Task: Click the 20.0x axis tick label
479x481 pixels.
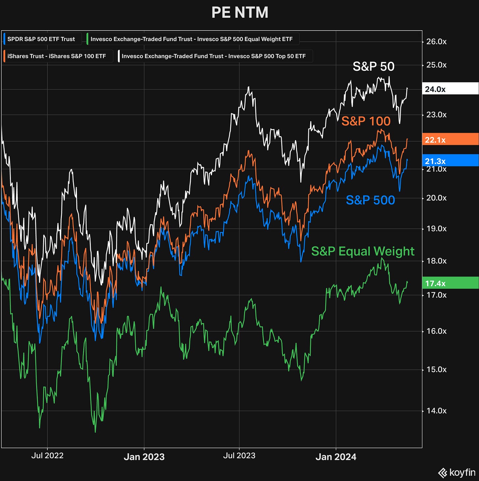Action: tap(437, 198)
